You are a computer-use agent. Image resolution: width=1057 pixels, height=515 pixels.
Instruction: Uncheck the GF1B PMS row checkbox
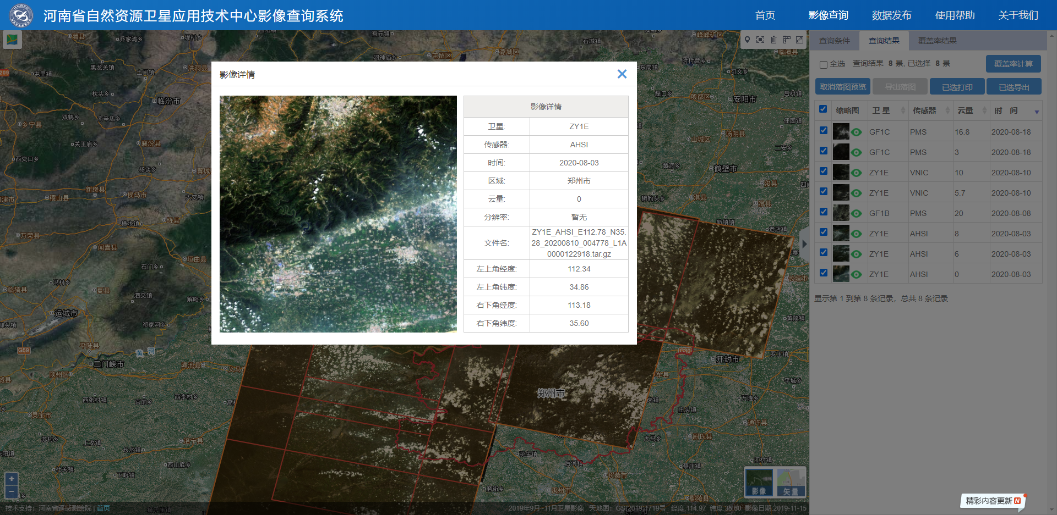click(824, 212)
